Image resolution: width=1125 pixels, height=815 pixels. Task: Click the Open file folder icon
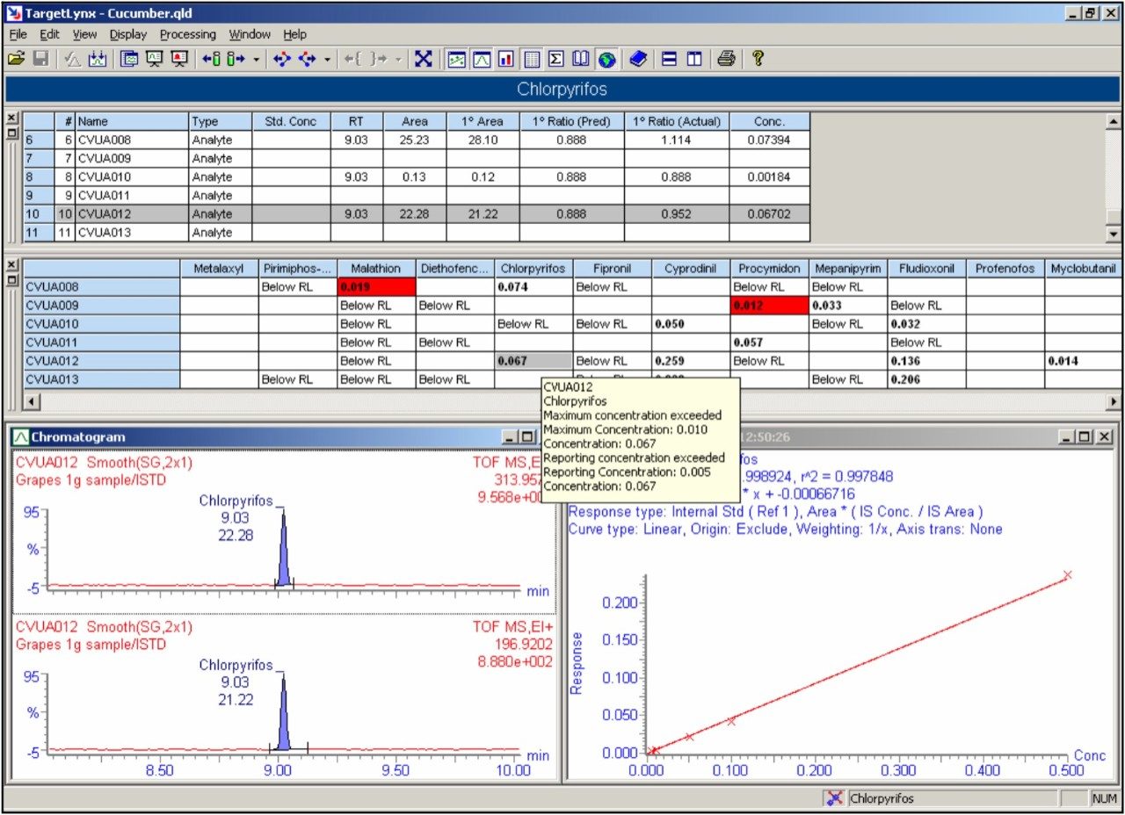(15, 59)
